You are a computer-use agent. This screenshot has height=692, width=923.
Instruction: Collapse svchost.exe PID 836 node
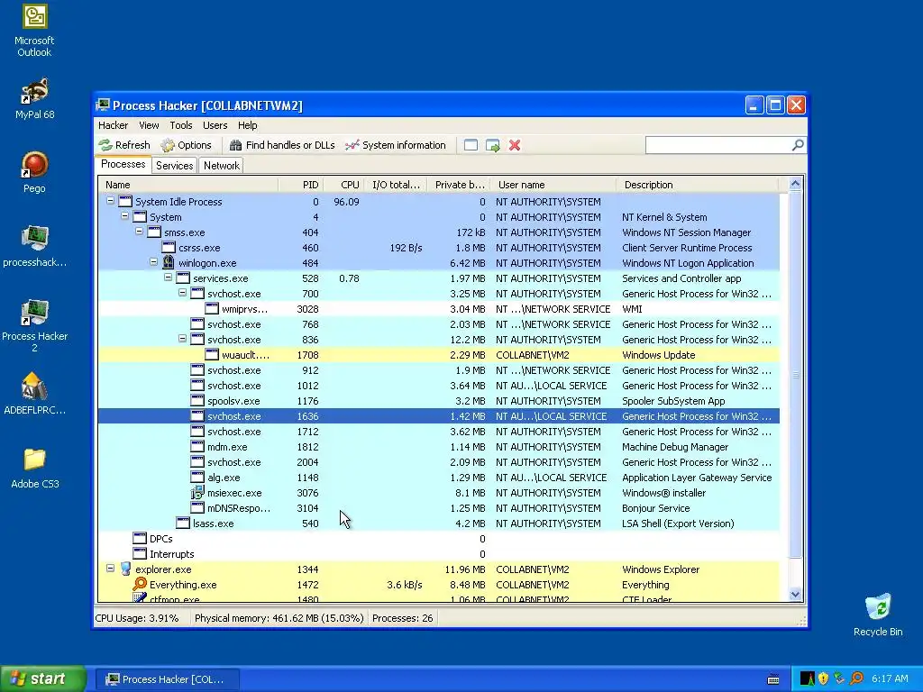(182, 339)
